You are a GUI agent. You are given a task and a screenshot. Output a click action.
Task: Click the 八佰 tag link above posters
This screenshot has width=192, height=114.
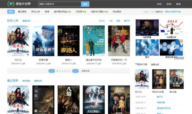click(110, 21)
